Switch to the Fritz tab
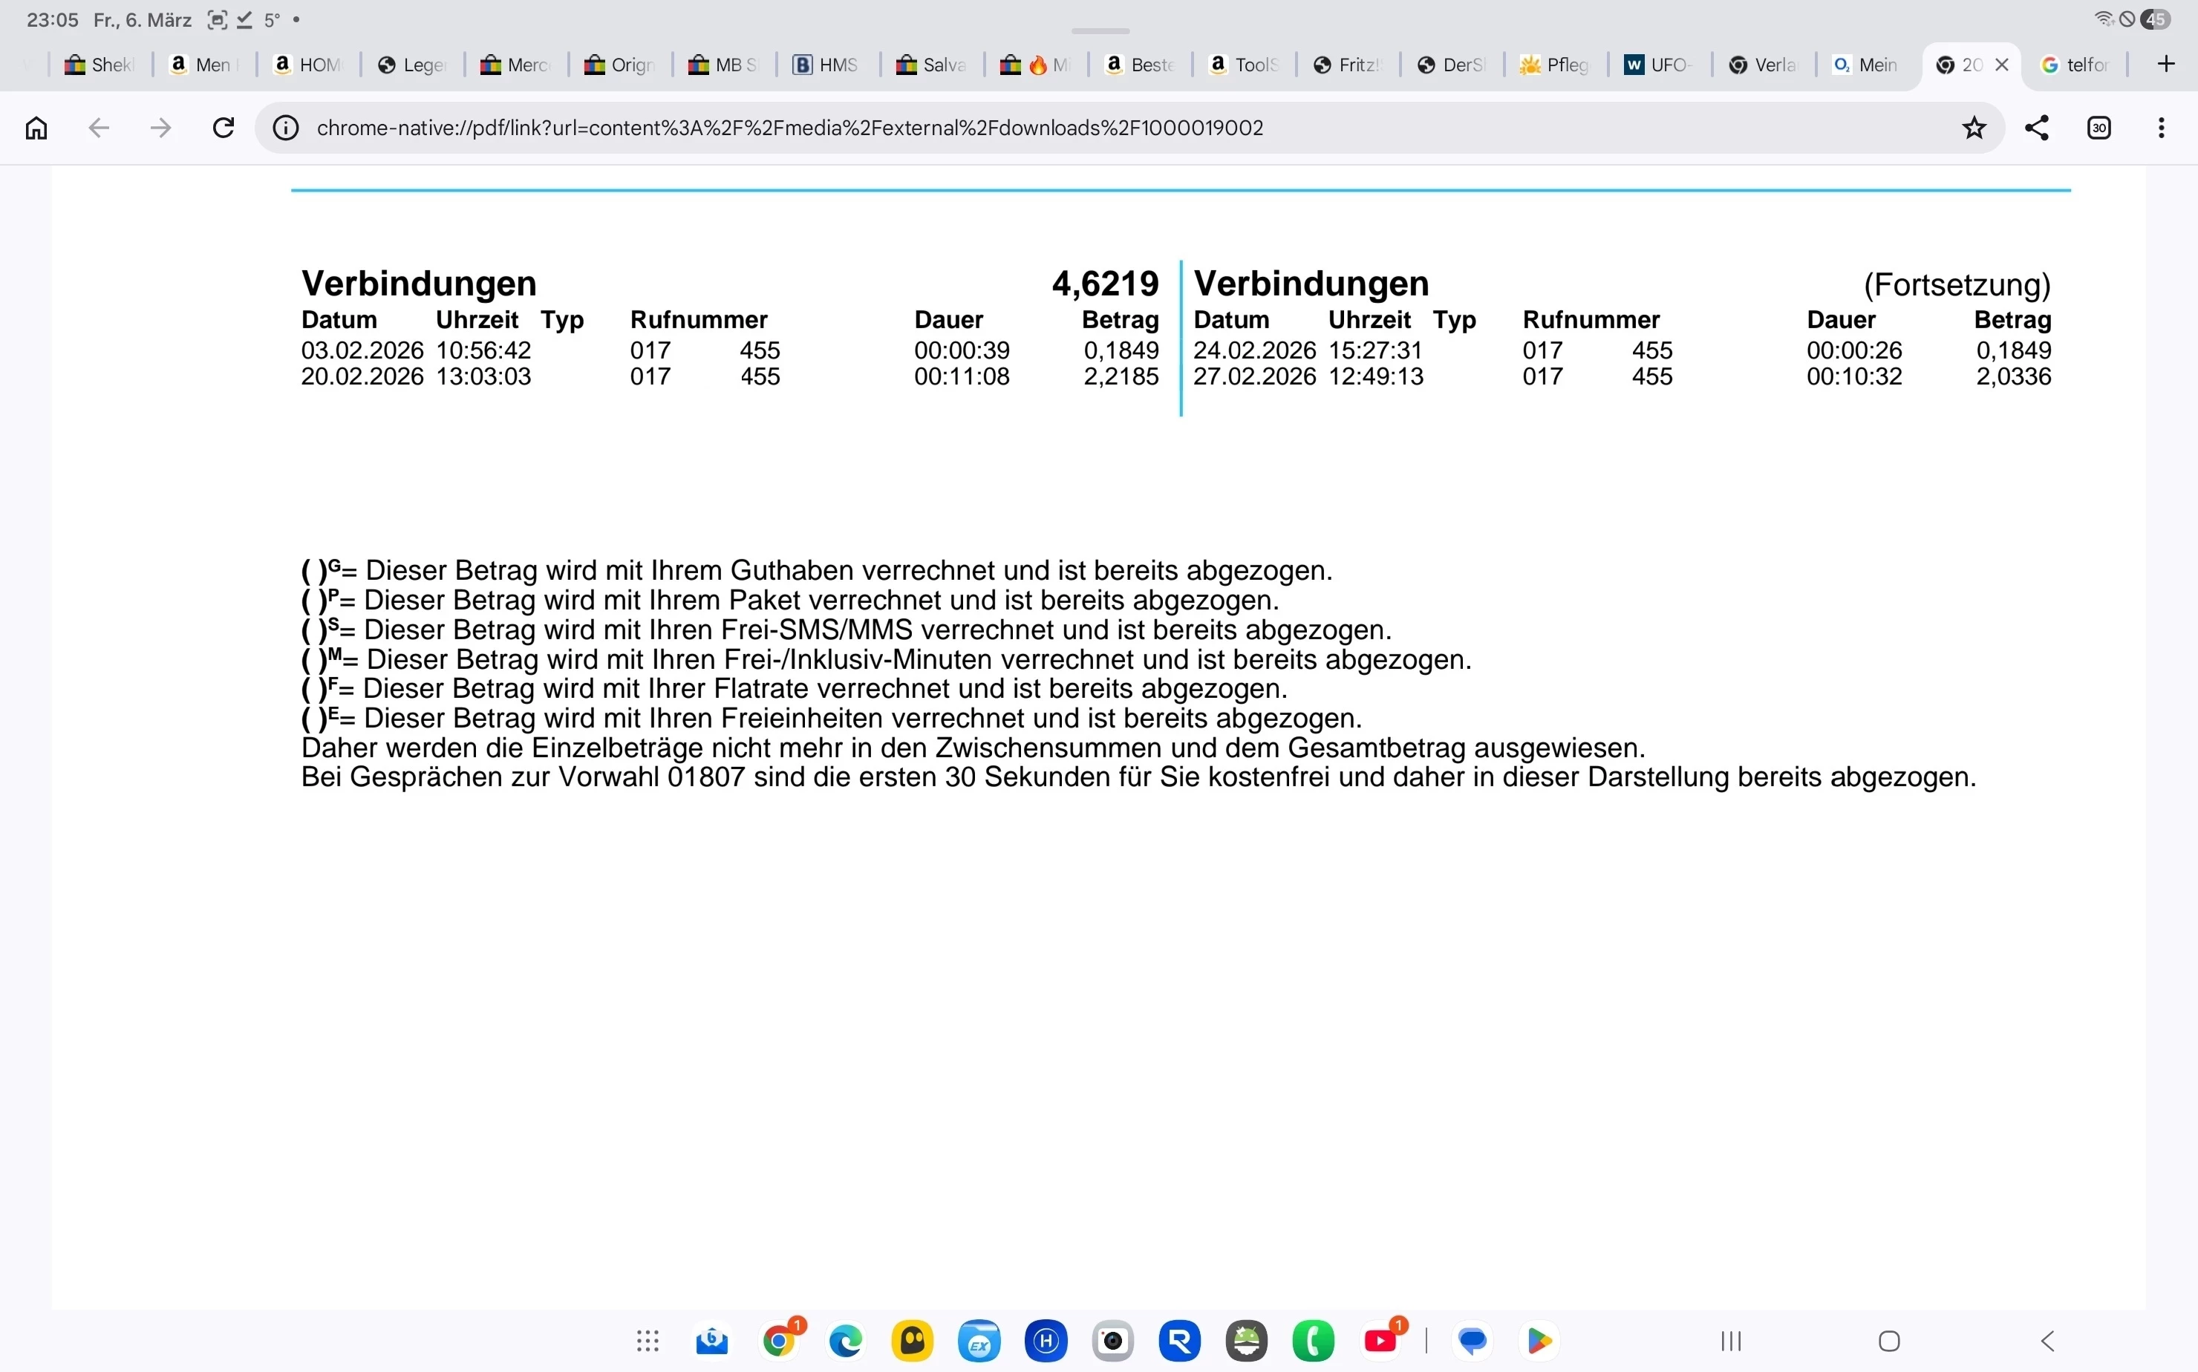 (1348, 65)
